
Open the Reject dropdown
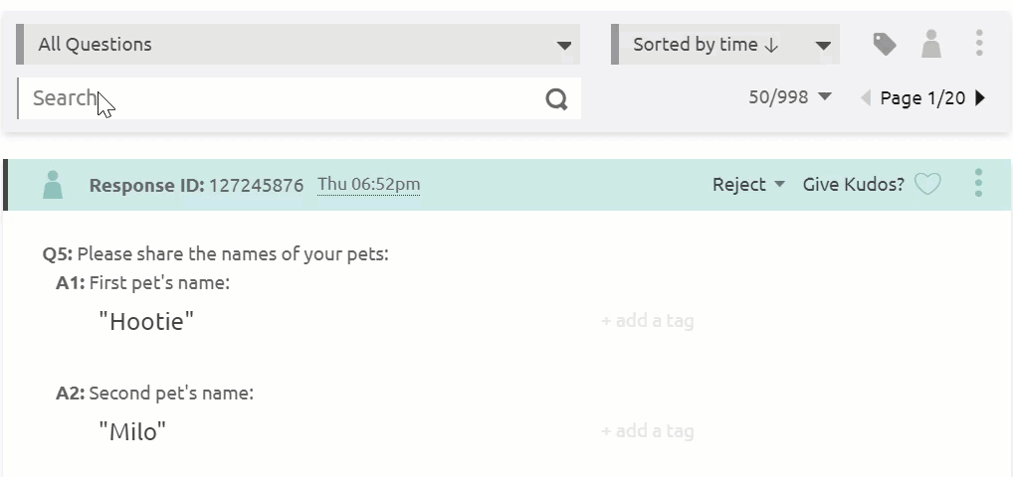pos(748,185)
